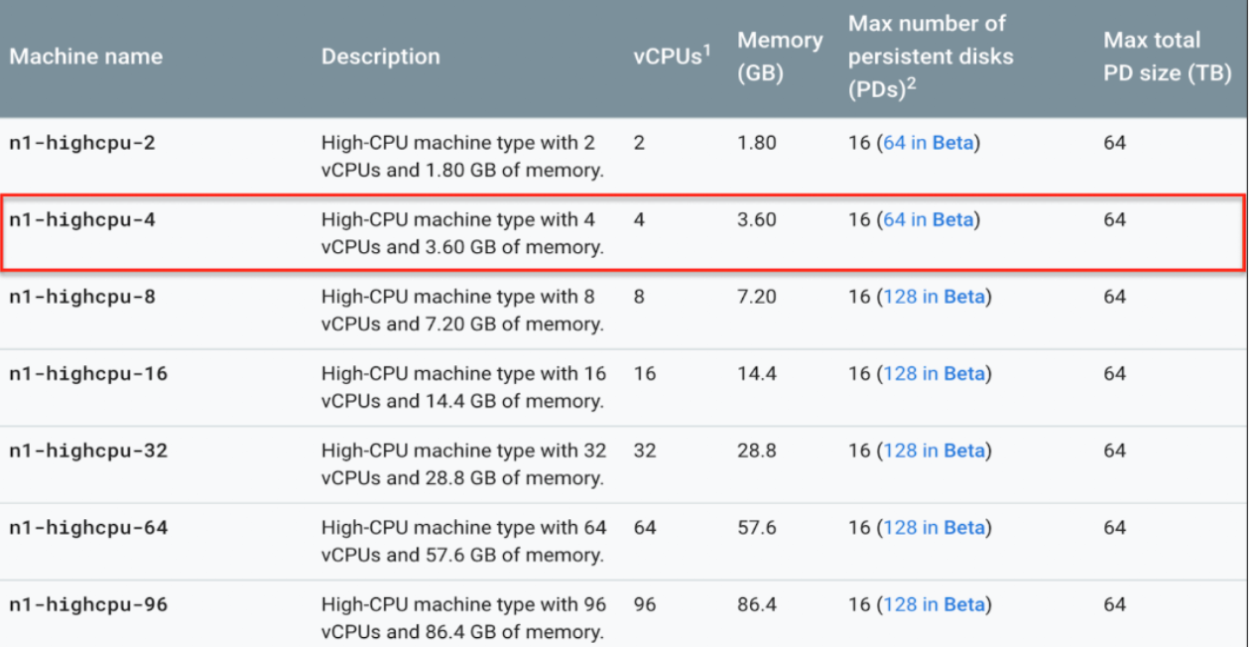1256x647 pixels.
Task: Click the 'Max number of persistent disks' header
Action: (931, 57)
